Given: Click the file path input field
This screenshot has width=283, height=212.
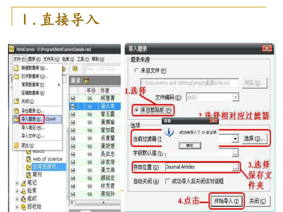Looking at the screenshot, I should coord(190,83).
